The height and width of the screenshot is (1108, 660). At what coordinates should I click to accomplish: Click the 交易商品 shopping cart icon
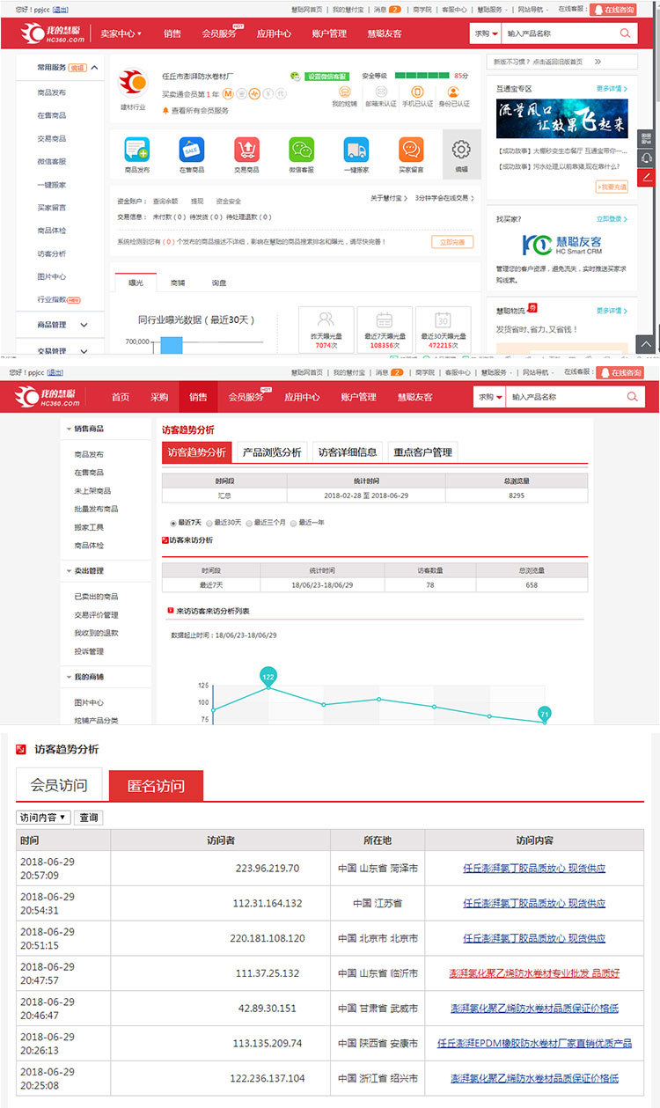(246, 150)
